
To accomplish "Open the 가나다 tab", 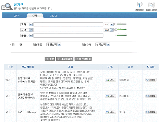I will (x=53, y=16).
